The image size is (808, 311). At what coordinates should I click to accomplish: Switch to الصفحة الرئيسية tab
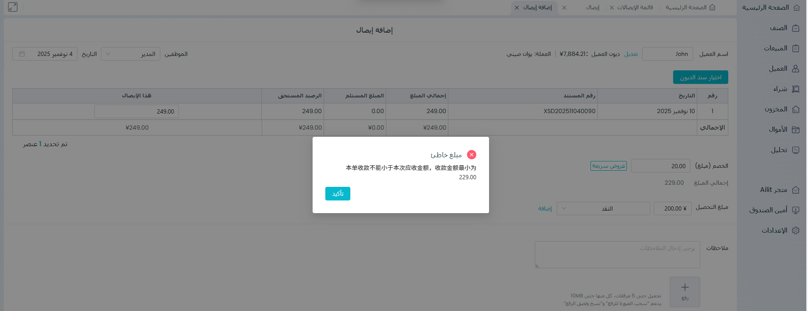click(x=690, y=8)
